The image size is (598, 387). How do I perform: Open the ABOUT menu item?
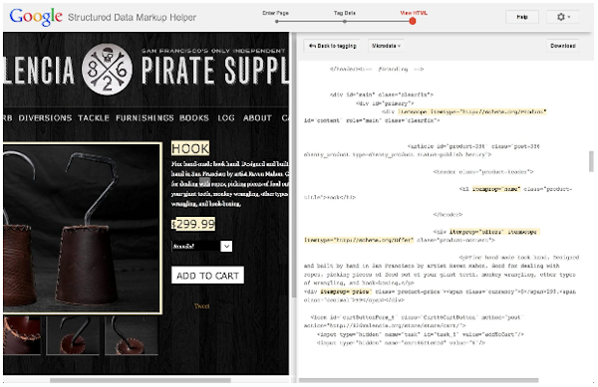pyautogui.click(x=257, y=118)
